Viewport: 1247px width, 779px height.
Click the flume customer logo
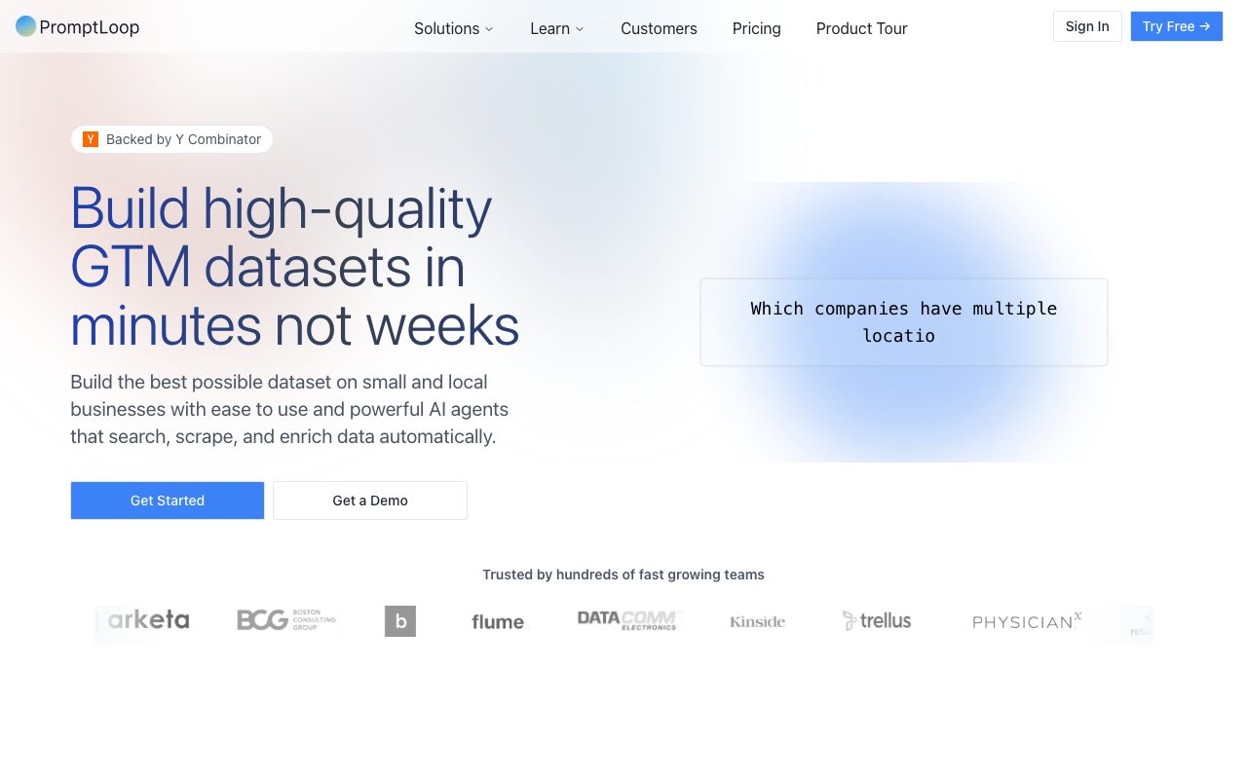[x=498, y=621]
